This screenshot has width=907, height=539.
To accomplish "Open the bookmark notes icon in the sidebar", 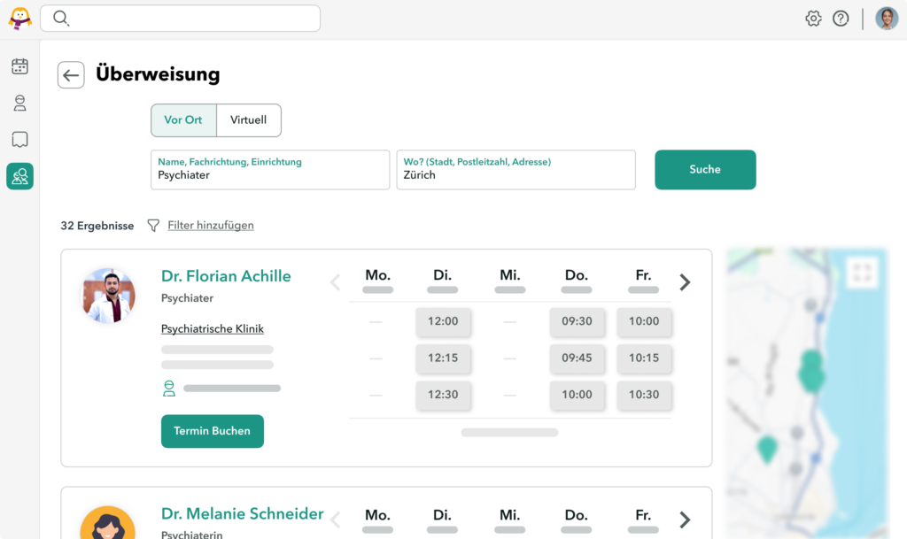I will pyautogui.click(x=19, y=139).
